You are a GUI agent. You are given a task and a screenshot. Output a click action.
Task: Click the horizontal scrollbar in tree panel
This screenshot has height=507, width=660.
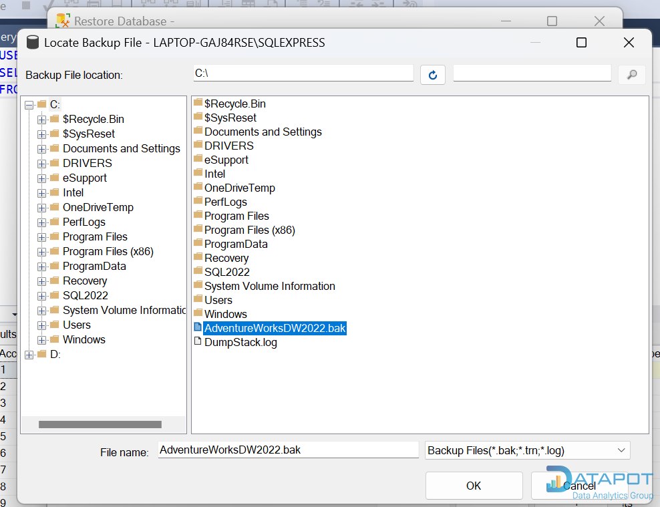[100, 424]
